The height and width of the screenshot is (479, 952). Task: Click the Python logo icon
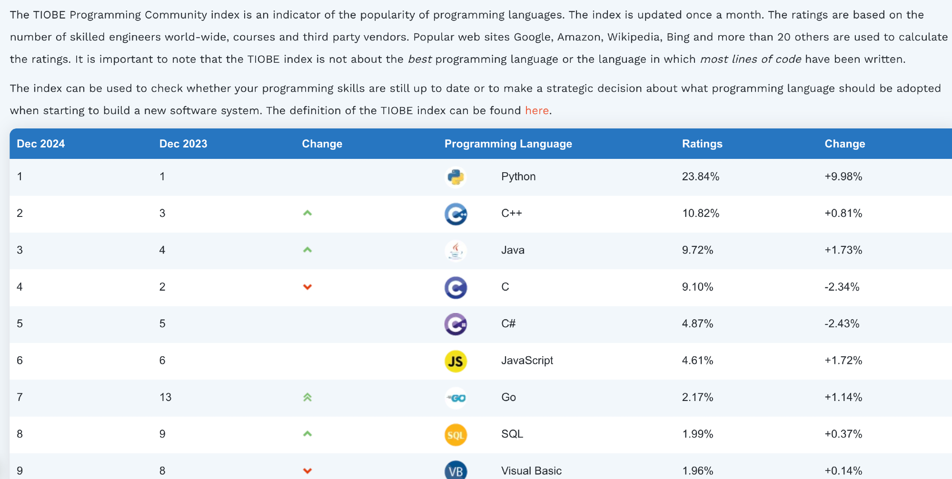(x=456, y=177)
